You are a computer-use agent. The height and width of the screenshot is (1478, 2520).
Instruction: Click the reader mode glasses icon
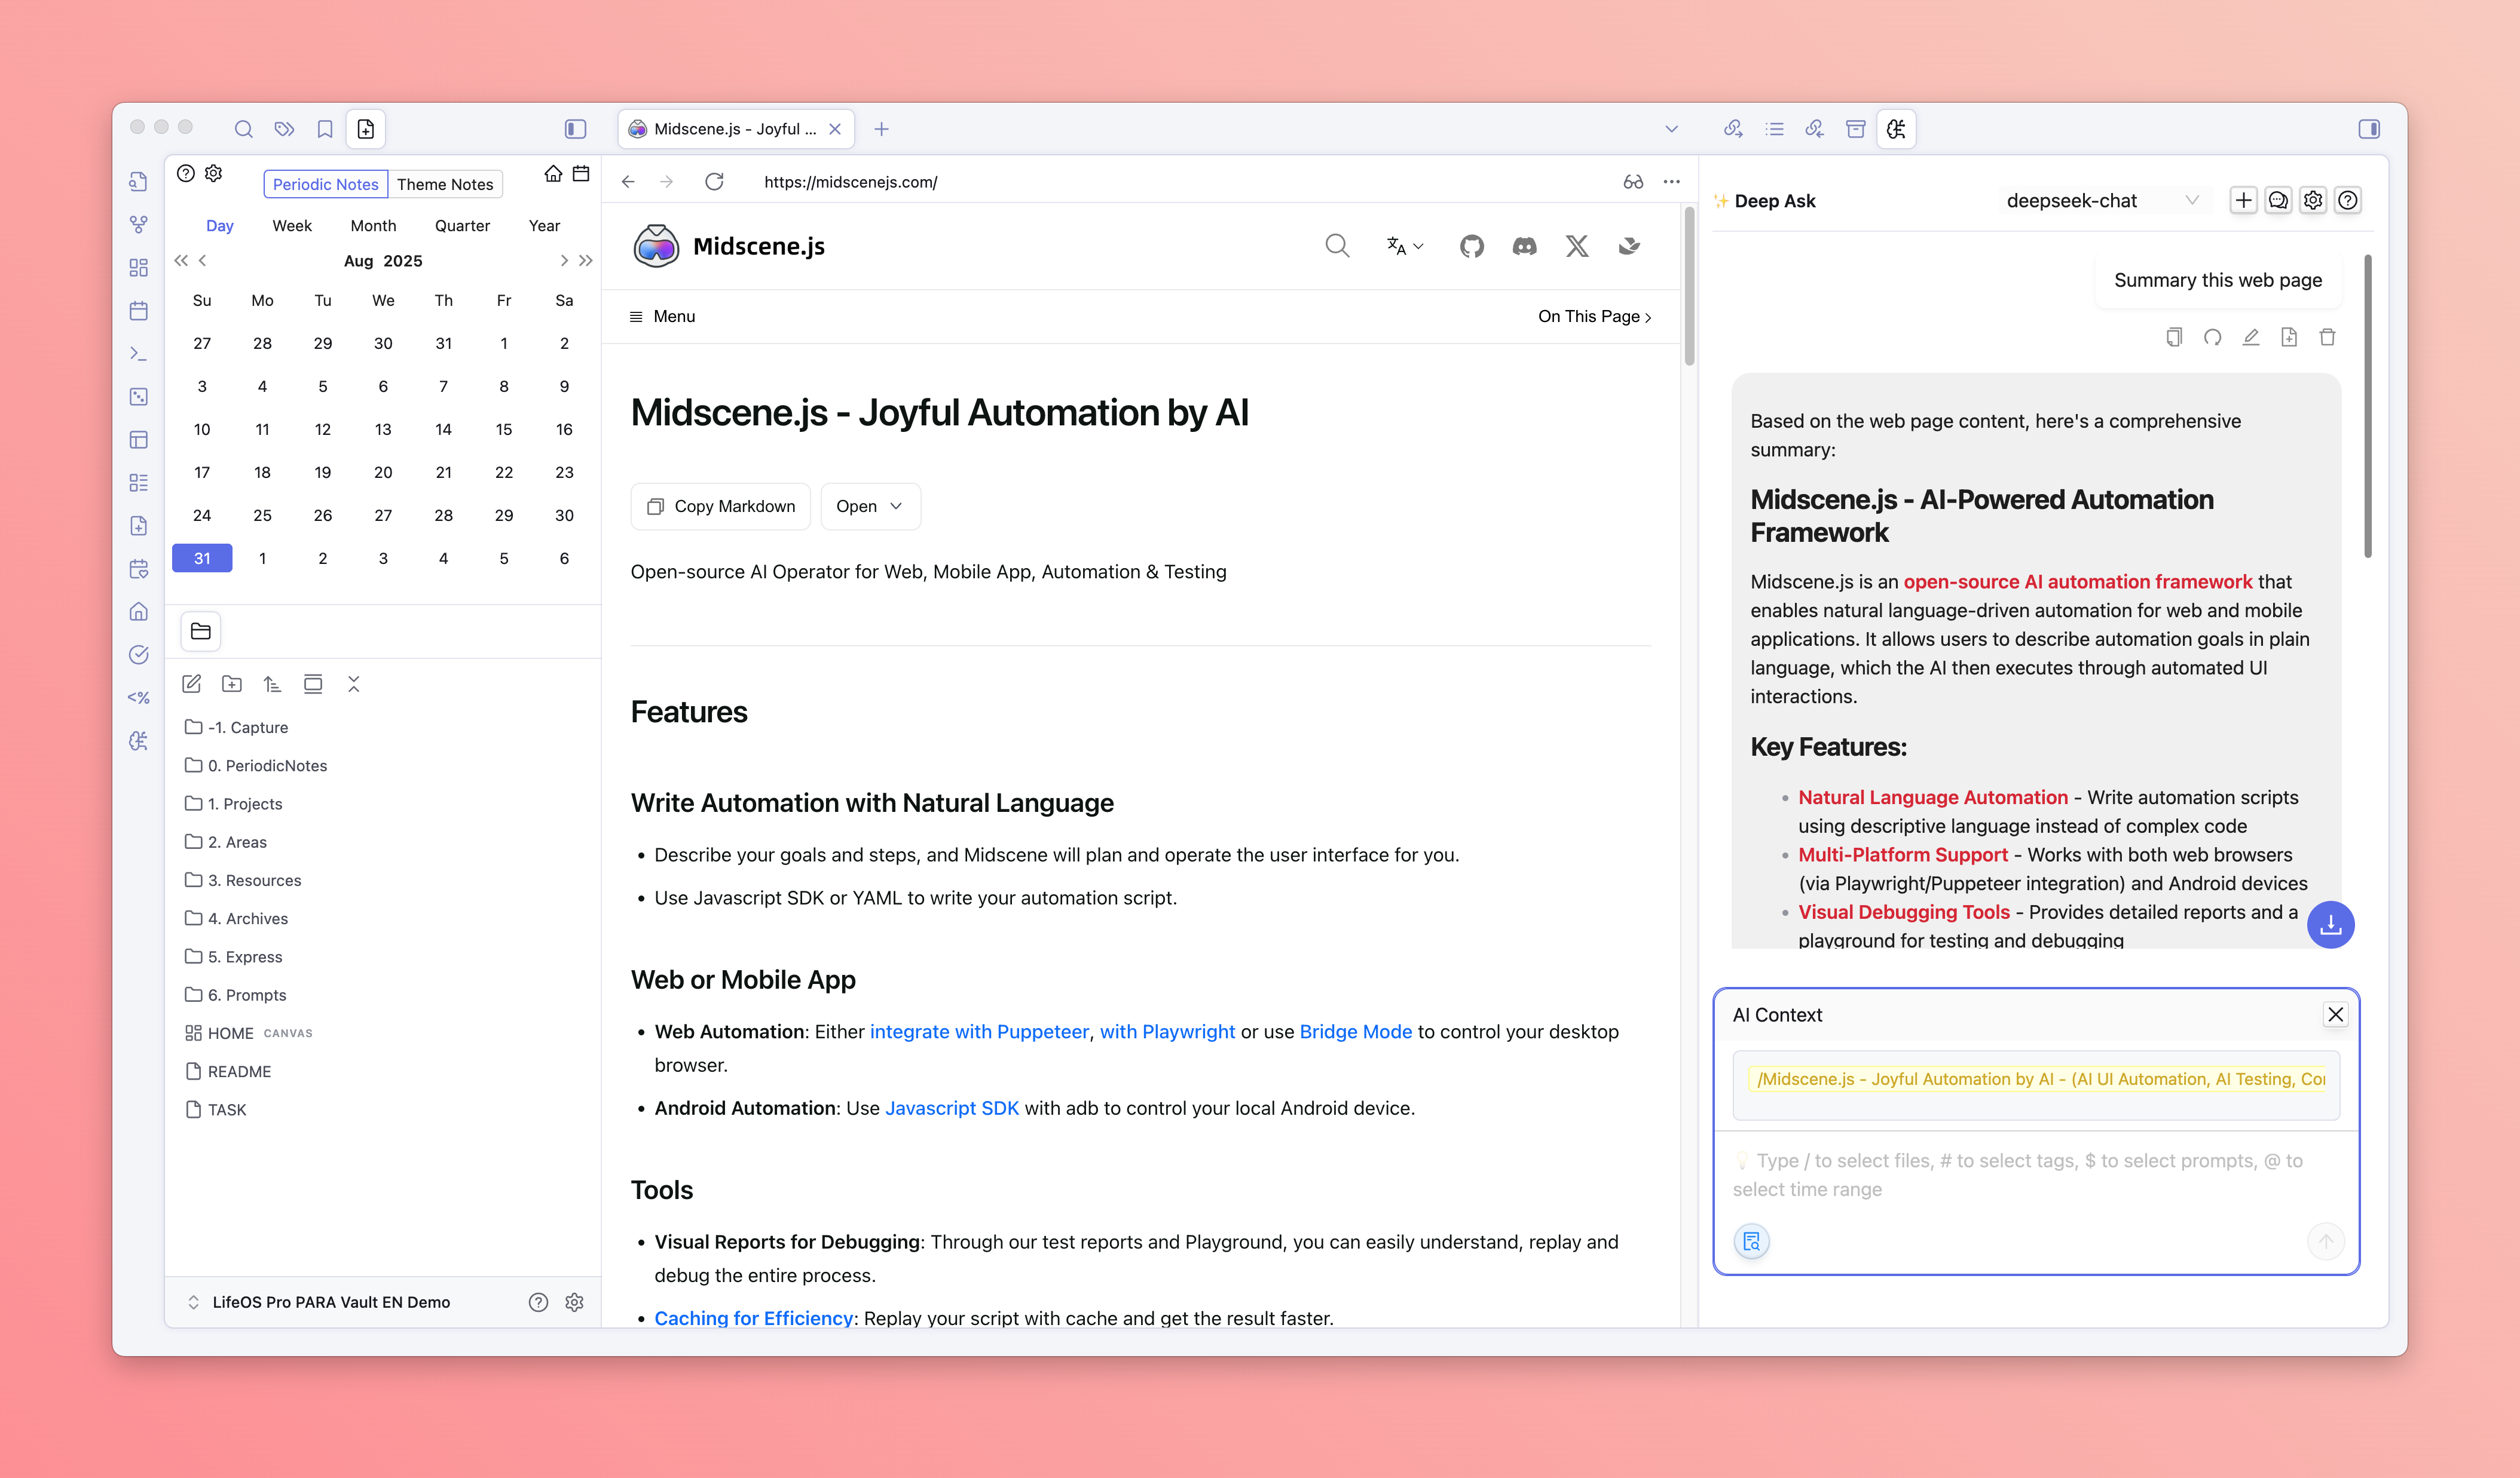(x=1632, y=182)
